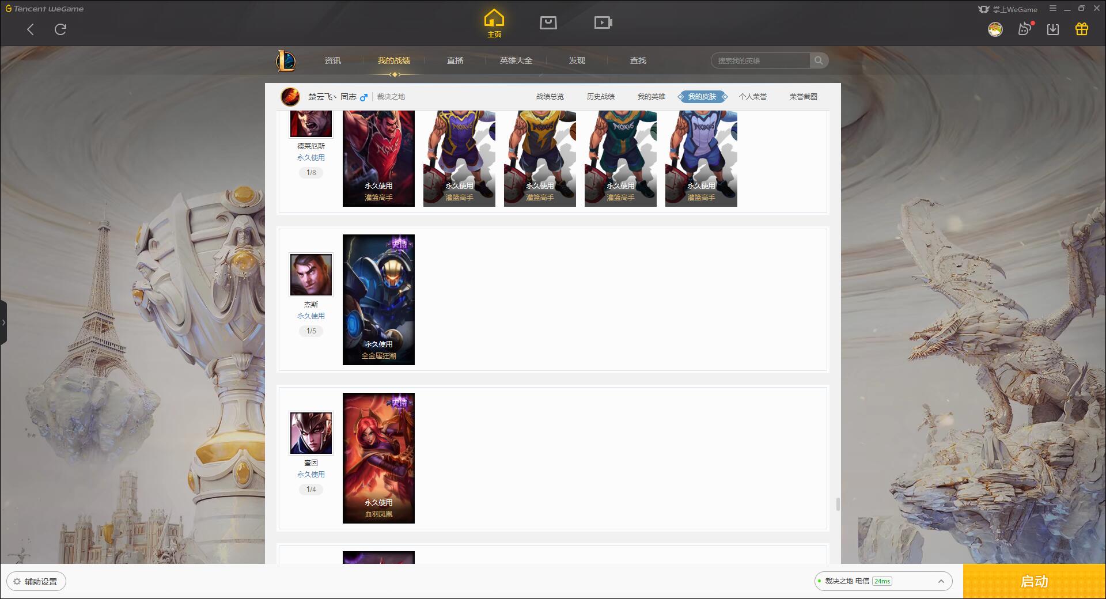Open the video live stream icon
Screen dimensions: 1106x599
(603, 22)
